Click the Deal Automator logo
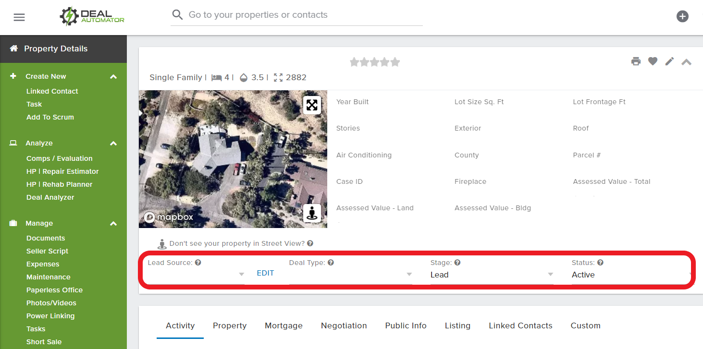The width and height of the screenshot is (703, 349). [x=92, y=16]
